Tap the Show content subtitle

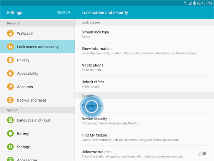tap(91, 70)
